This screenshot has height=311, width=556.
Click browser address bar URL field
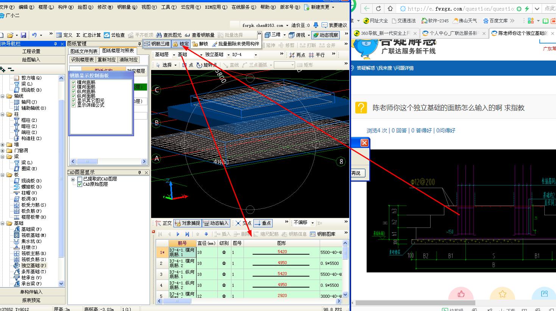[x=461, y=8]
